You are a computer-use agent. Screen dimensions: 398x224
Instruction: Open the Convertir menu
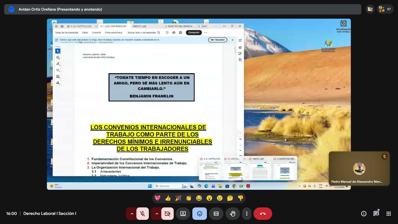click(x=96, y=33)
